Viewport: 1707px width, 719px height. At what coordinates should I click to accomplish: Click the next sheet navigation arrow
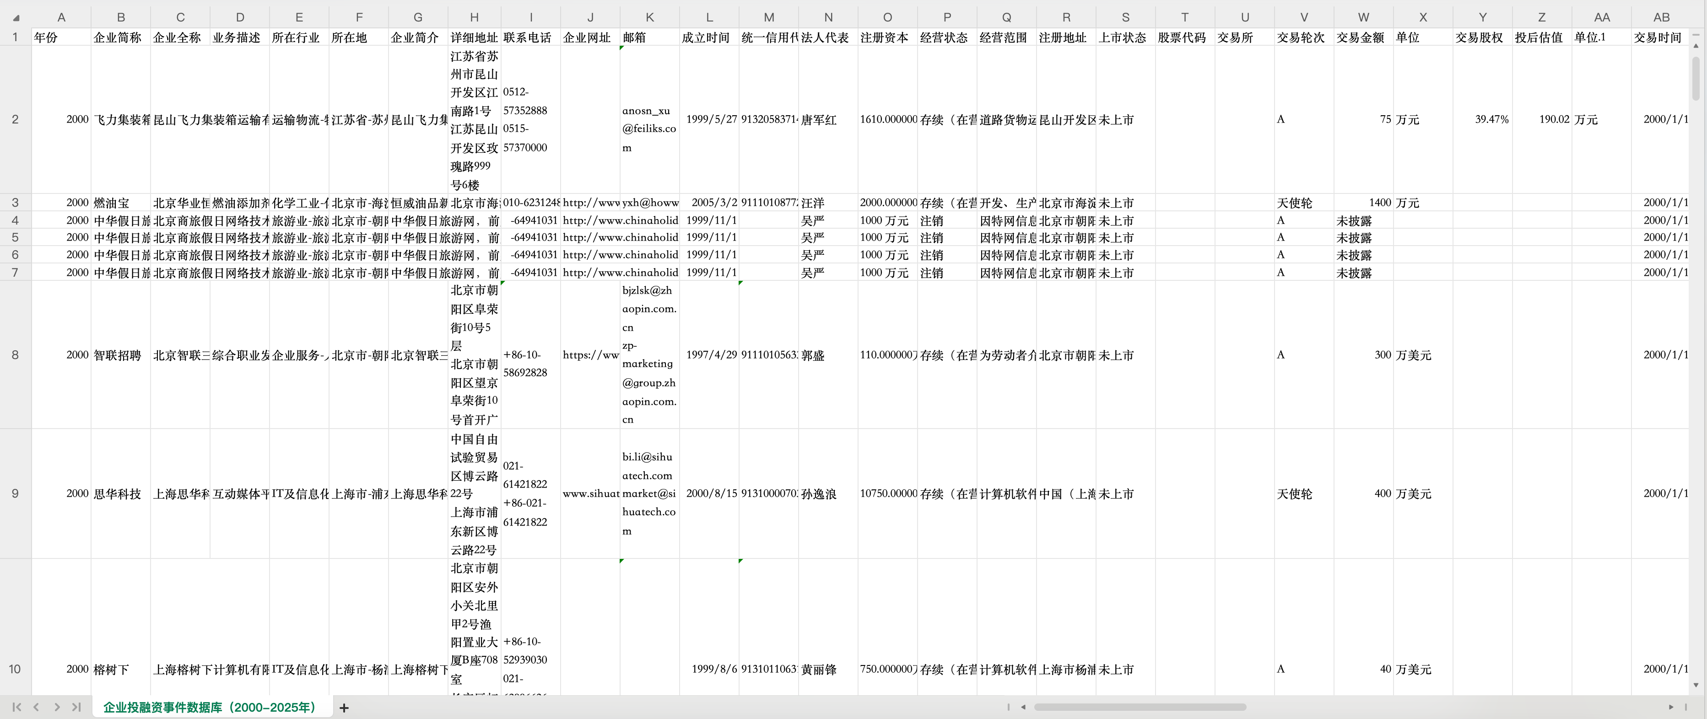click(57, 707)
